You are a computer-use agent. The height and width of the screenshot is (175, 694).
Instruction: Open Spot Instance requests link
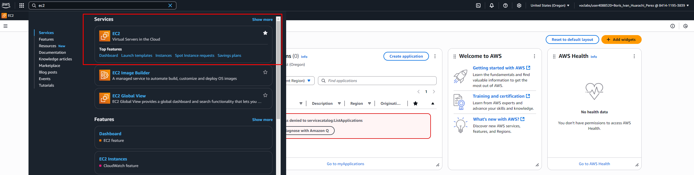coord(195,55)
